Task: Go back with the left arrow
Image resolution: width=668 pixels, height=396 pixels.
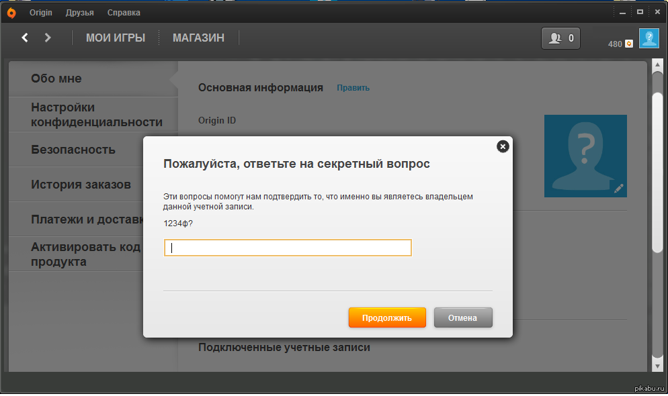Action: click(25, 38)
